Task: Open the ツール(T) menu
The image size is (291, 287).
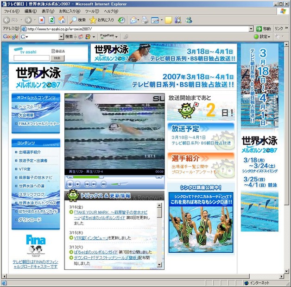Action: pos(92,11)
